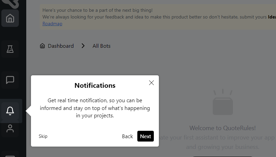Go to Dashboard in the breadcrumb

[x=61, y=46]
